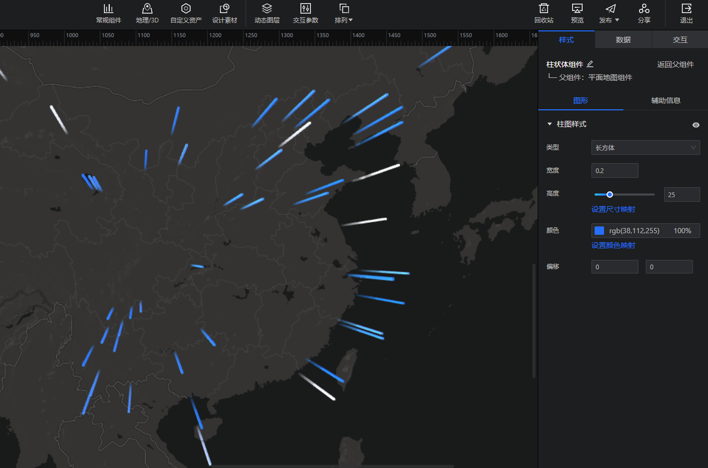Open the 地理/3D components icon
Viewport: 708px width, 468px height.
click(147, 9)
